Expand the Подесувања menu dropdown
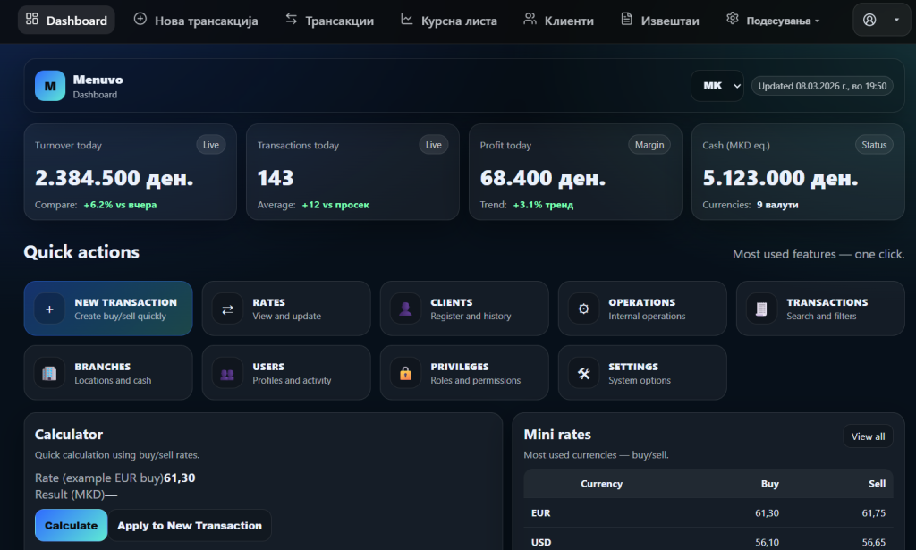The image size is (916, 550). coord(774,20)
